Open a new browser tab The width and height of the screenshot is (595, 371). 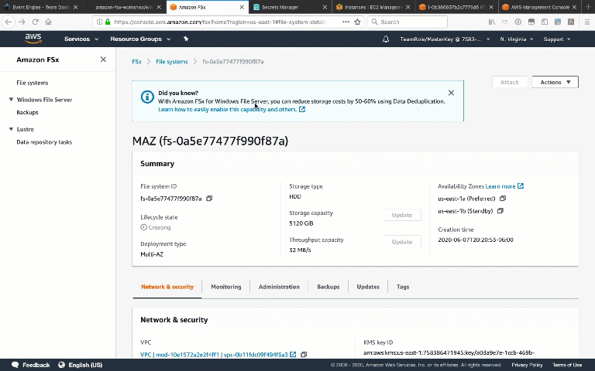coord(588,7)
